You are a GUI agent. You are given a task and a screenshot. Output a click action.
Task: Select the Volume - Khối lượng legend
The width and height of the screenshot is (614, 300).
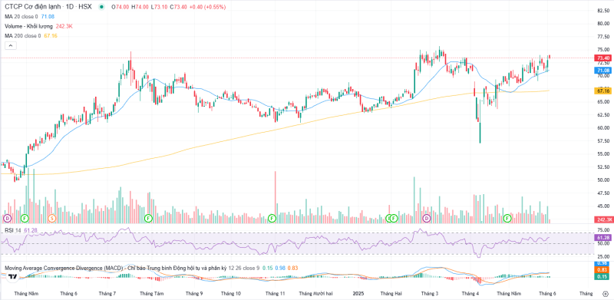tap(29, 26)
